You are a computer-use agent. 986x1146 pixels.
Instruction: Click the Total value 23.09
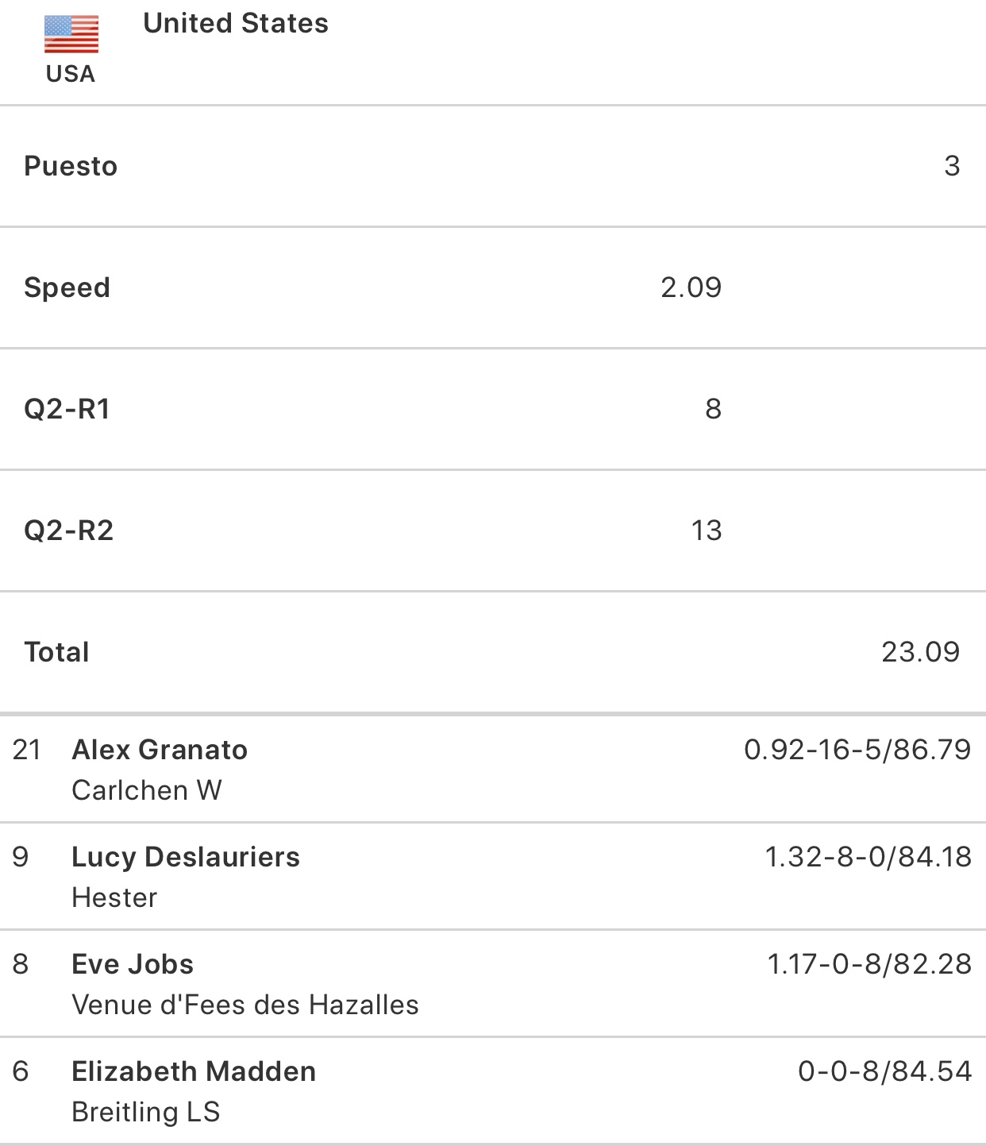click(920, 652)
